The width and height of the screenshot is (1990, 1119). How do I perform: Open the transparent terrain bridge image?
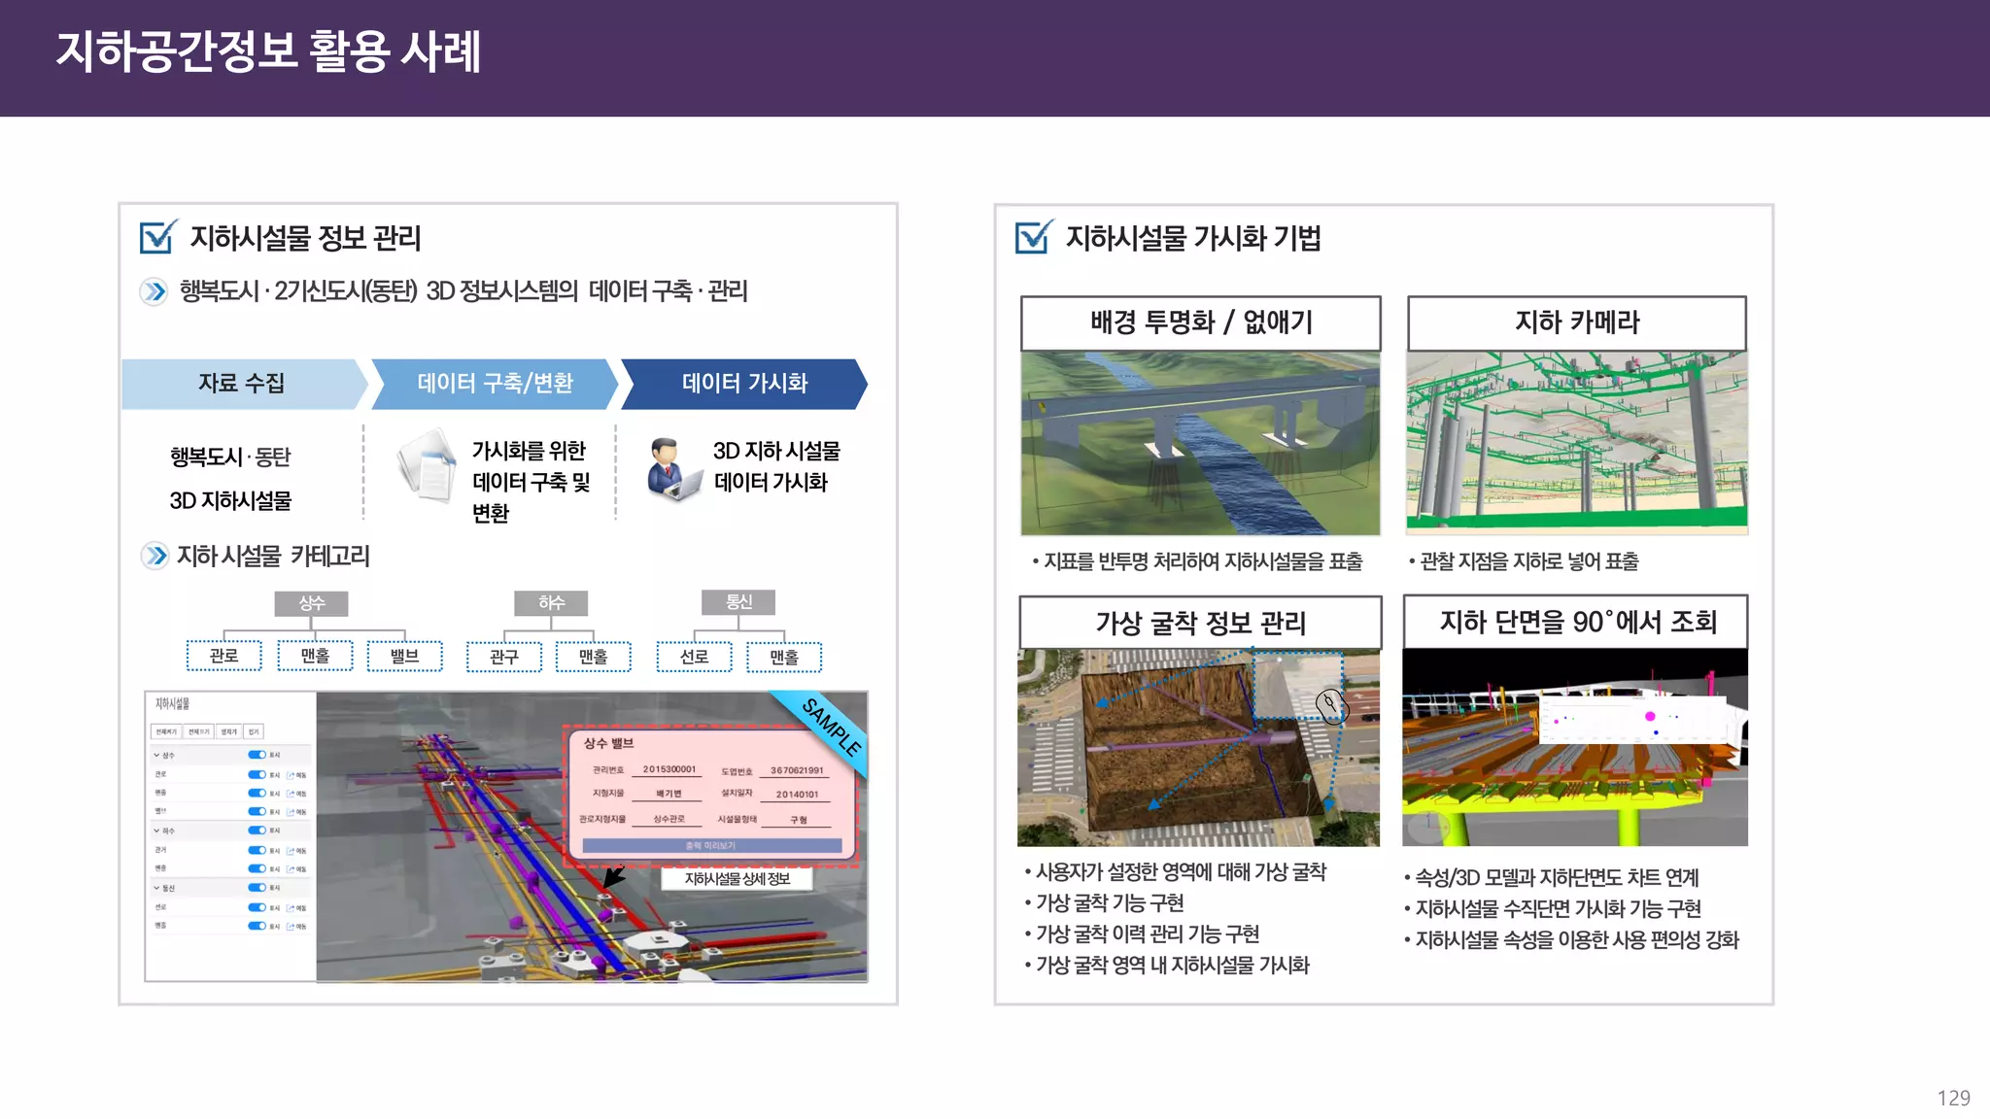1201,443
